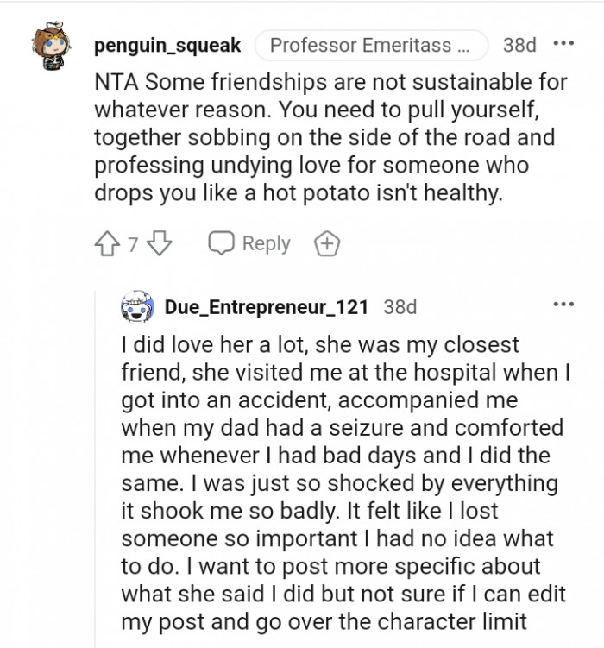Click the vote count number 7
Viewport: 604px width, 648px height.
point(133,245)
